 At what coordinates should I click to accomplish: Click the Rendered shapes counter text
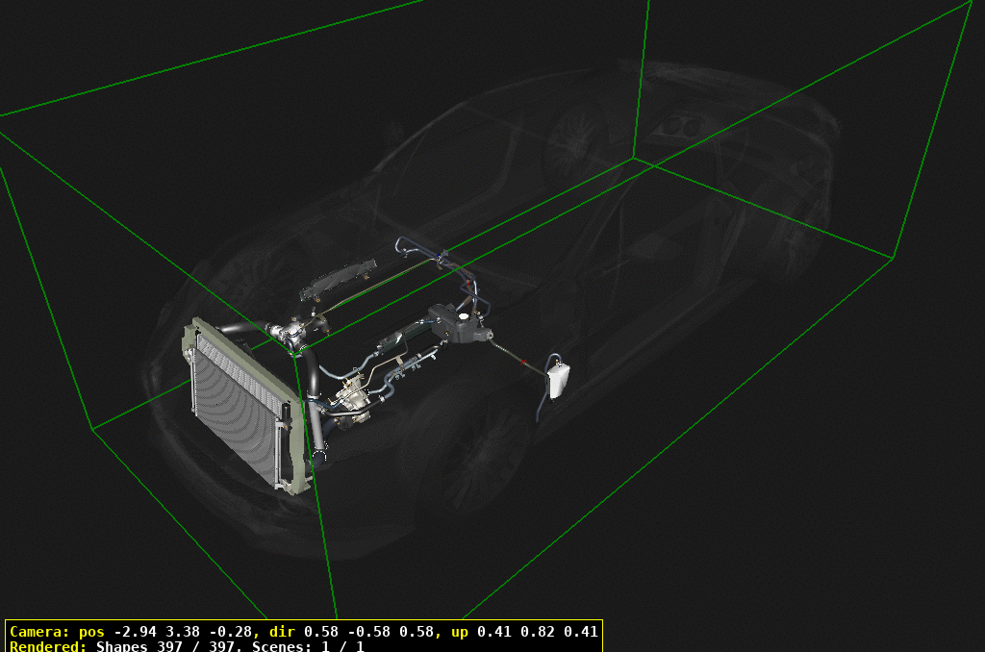[96, 647]
